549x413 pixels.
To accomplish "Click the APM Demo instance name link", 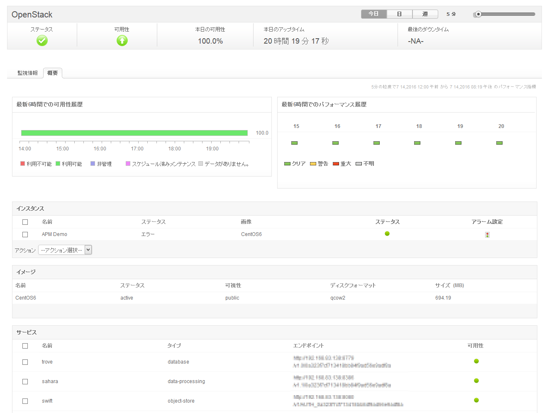I will (54, 234).
